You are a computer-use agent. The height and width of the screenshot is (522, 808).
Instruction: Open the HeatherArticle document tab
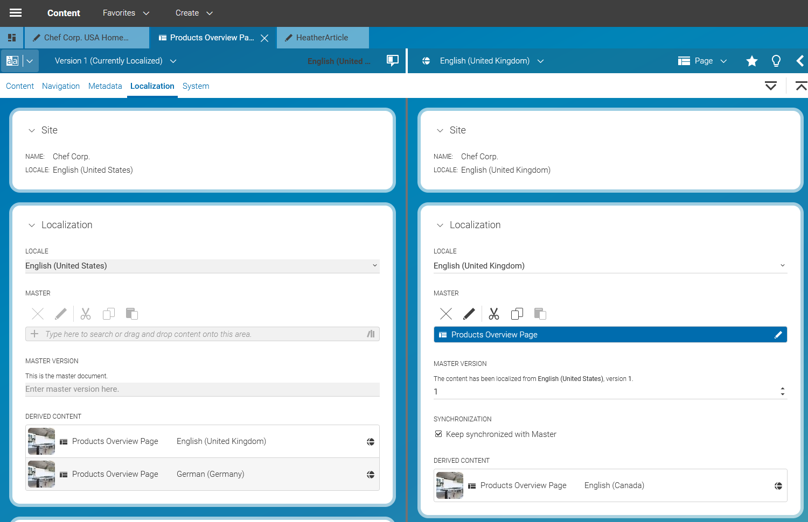[x=322, y=38]
